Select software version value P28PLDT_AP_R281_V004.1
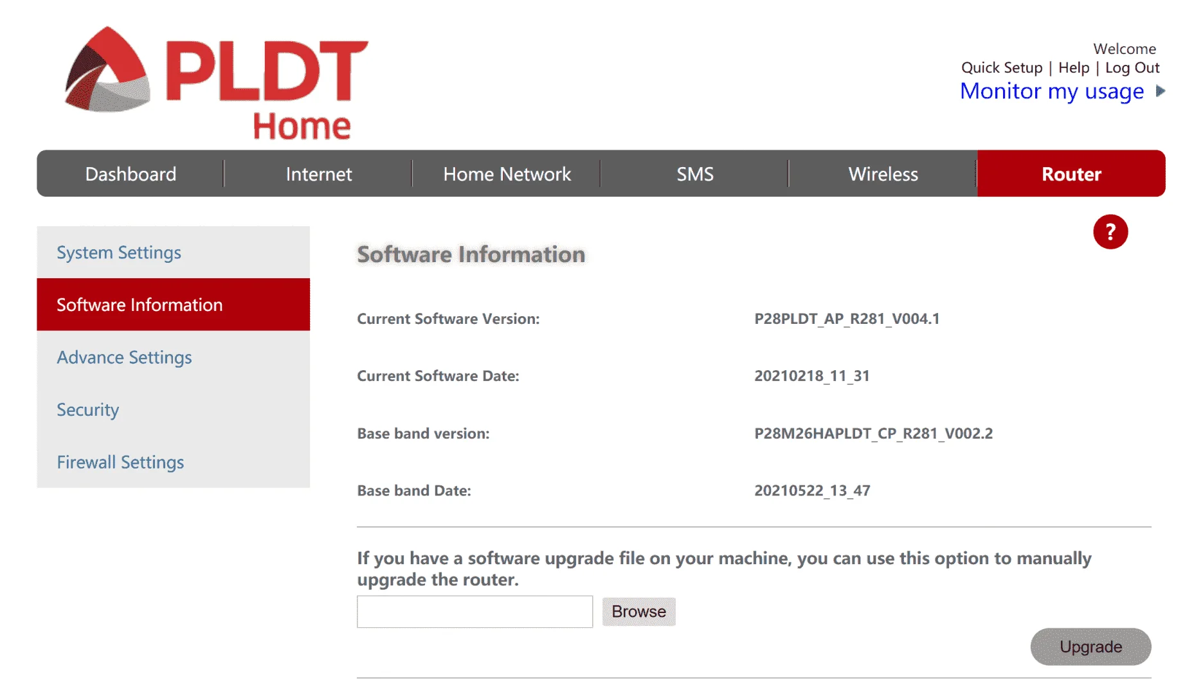This screenshot has width=1203, height=694. (847, 319)
